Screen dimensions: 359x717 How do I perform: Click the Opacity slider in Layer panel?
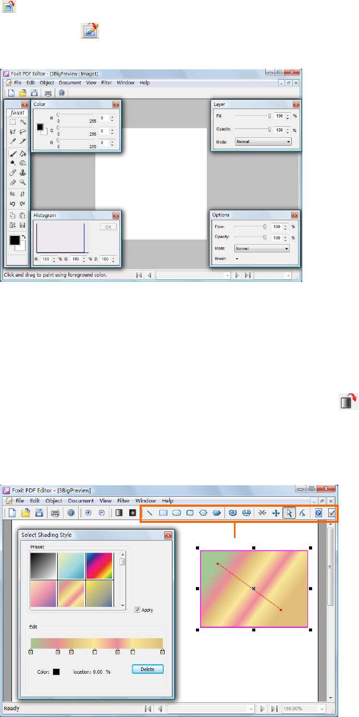click(253, 129)
